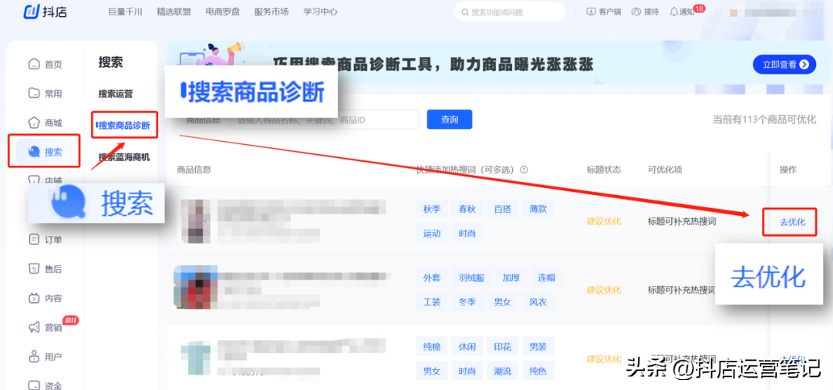The width and height of the screenshot is (833, 390).
Task: Select 时尚 tag beside 潮流
Action: [467, 371]
